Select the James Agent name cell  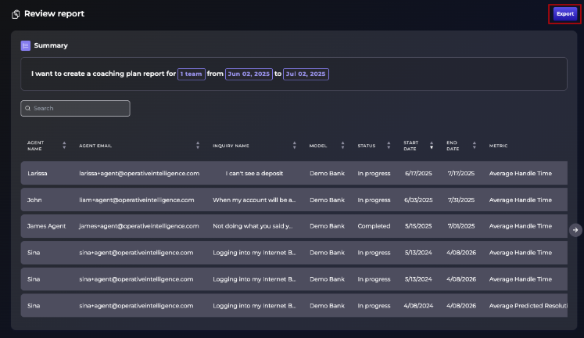[47, 226]
